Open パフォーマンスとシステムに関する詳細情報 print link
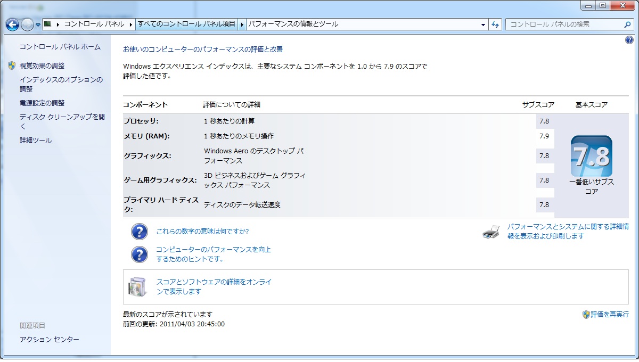The image size is (639, 362). (568, 231)
